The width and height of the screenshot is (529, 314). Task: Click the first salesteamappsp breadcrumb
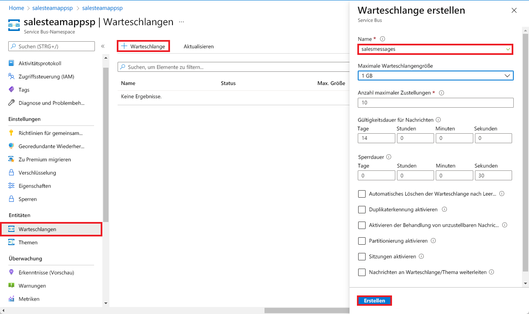[52, 8]
